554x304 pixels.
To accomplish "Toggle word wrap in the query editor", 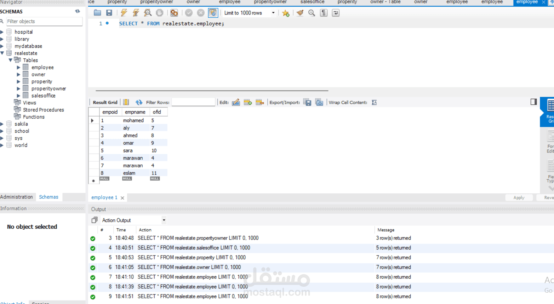I will coord(335,13).
